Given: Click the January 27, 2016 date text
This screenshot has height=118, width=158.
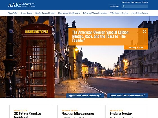Looking at the screenshot, I should pos(21,110).
